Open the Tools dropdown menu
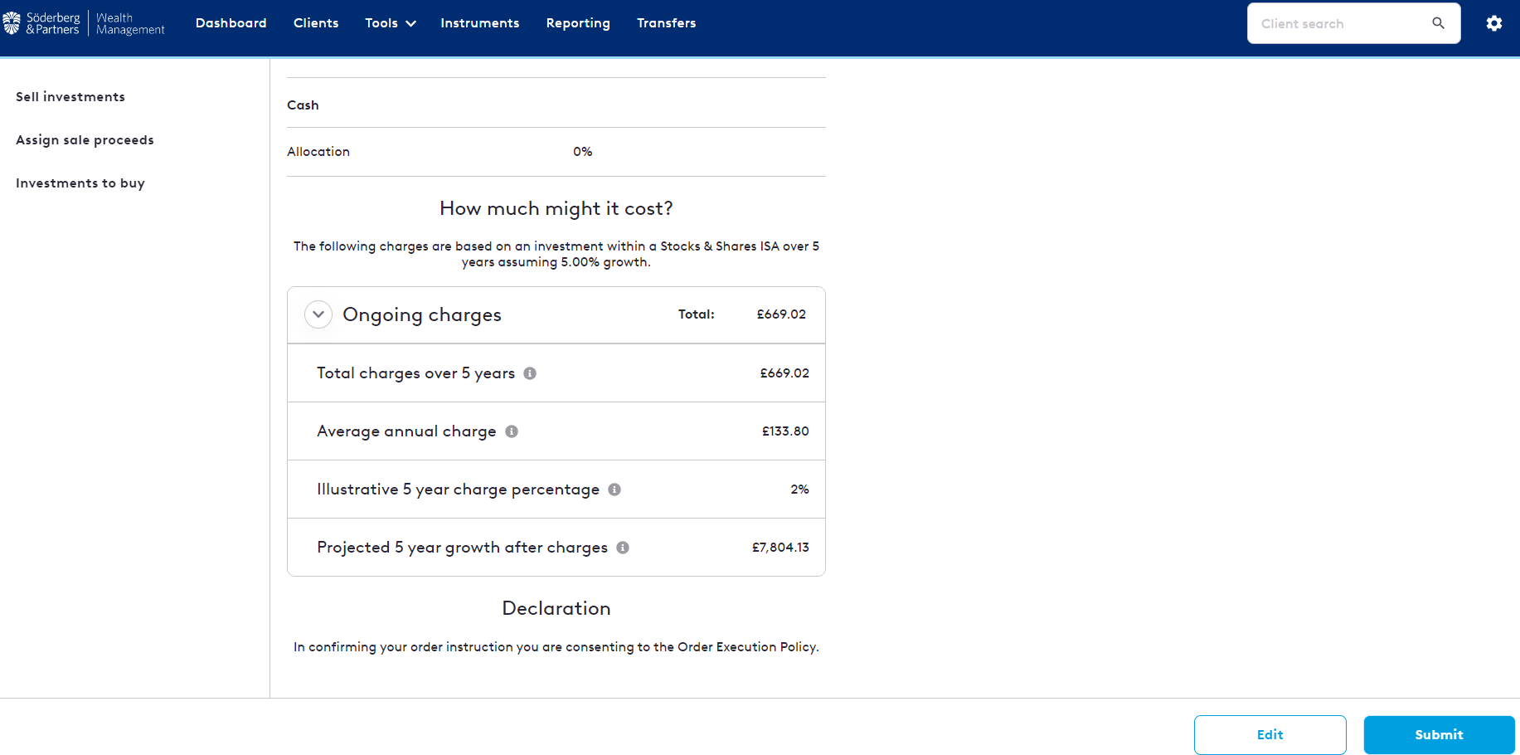The image size is (1520, 755). point(391,23)
